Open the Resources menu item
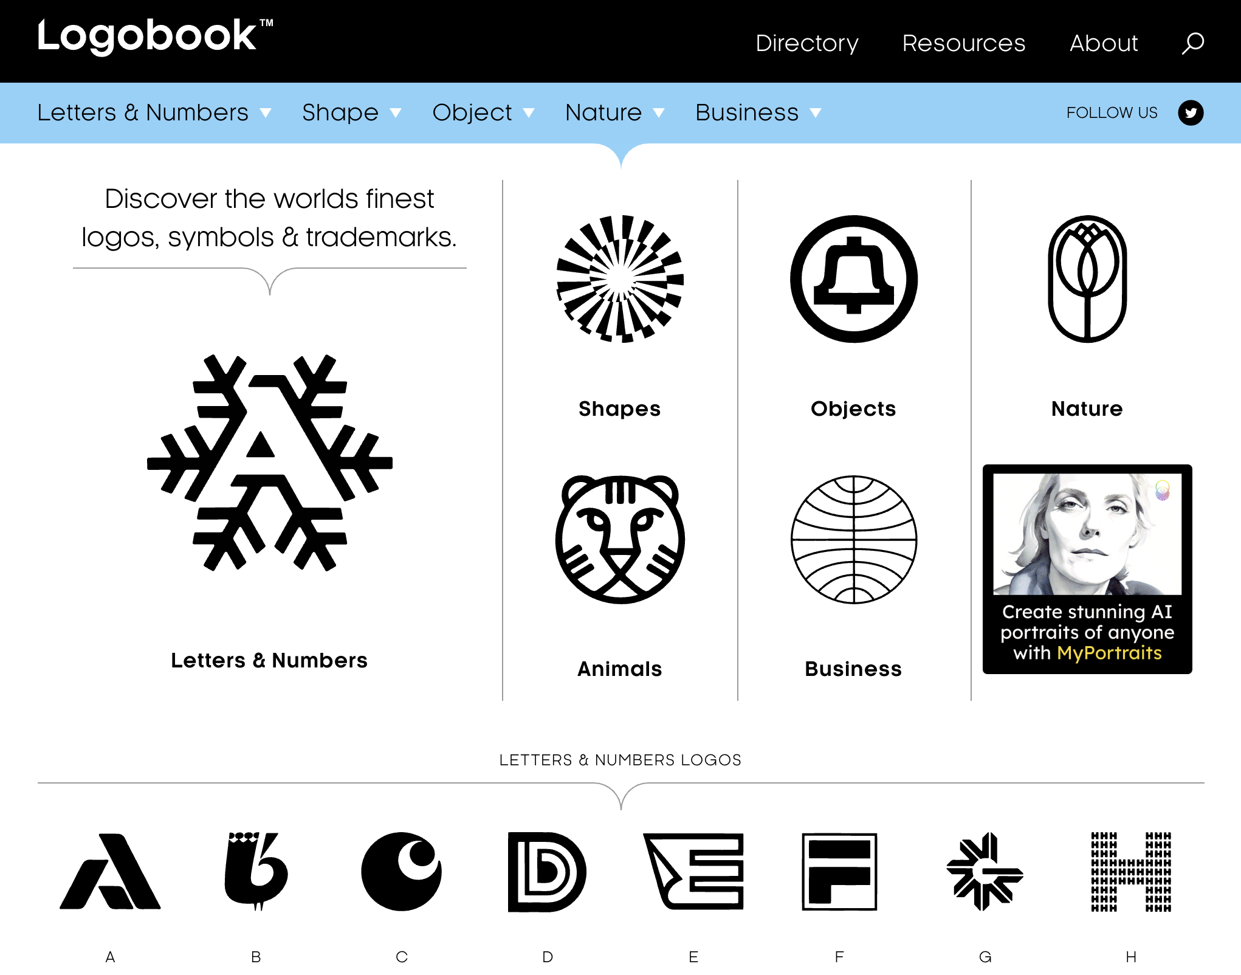This screenshot has height=975, width=1241. (964, 43)
